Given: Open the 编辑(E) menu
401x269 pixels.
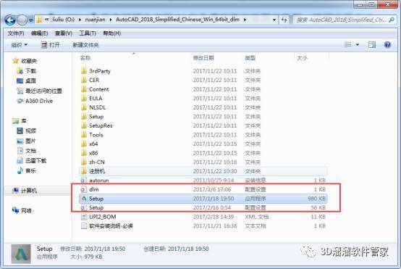Looking at the screenshot, I should pos(39,33).
